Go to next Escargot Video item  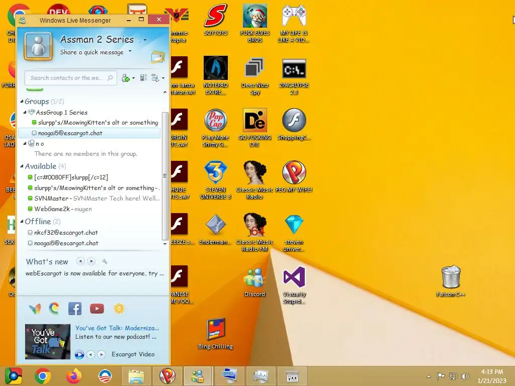coord(102,354)
